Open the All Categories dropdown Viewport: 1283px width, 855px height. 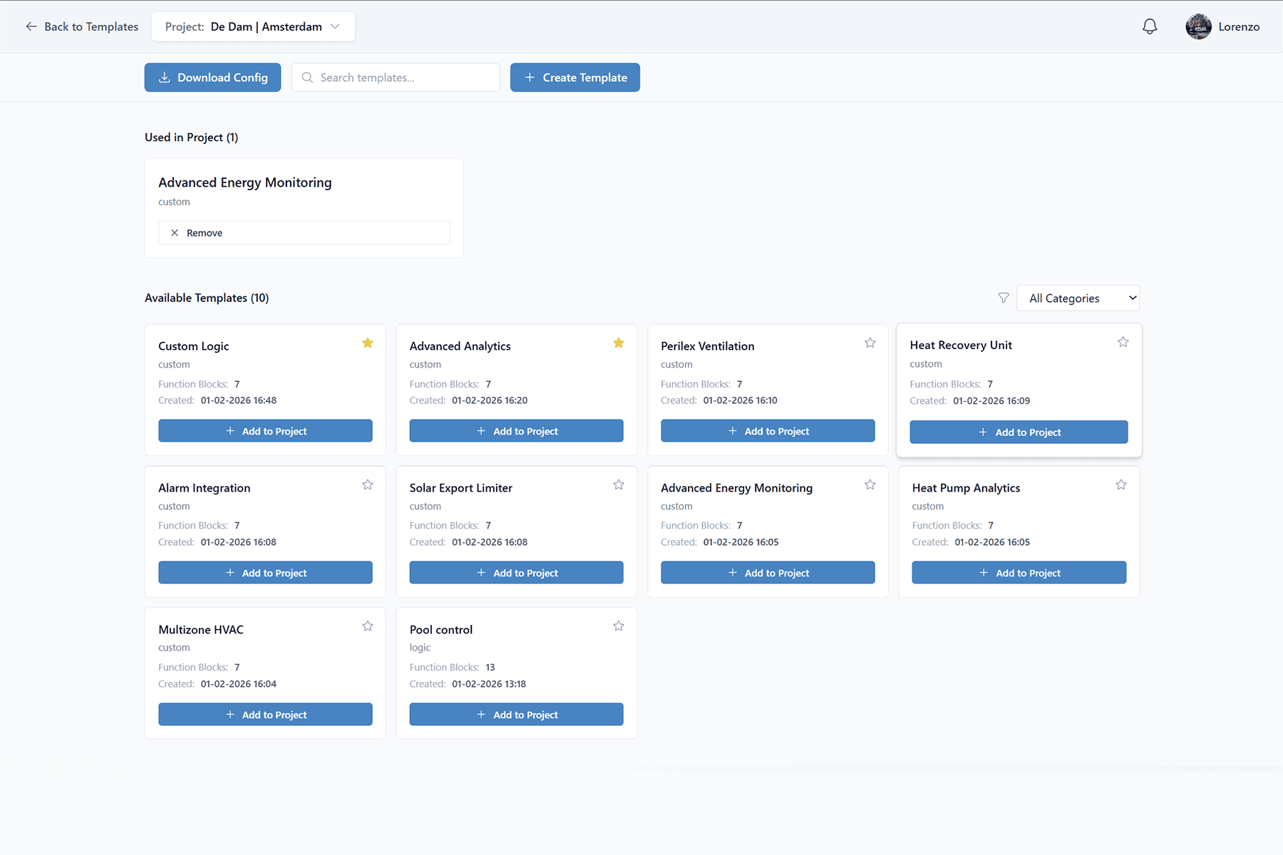(1078, 298)
